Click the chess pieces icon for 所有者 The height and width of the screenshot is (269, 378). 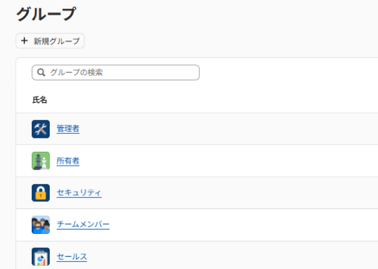41,161
